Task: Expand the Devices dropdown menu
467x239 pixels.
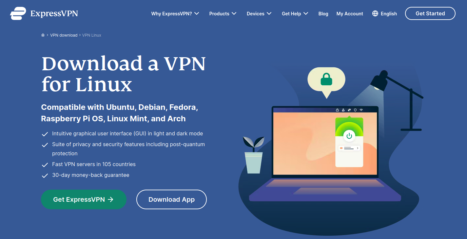Action: [x=259, y=14]
